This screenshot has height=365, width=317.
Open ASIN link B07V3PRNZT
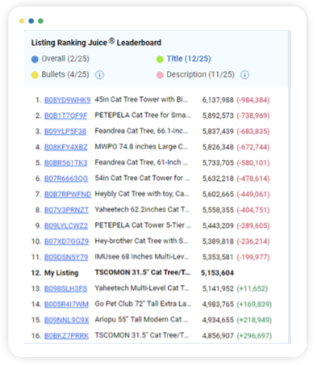point(66,210)
